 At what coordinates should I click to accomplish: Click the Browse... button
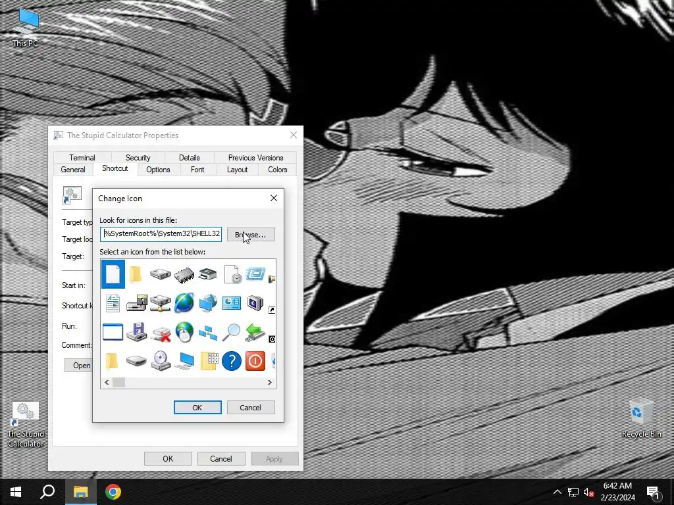click(x=251, y=235)
